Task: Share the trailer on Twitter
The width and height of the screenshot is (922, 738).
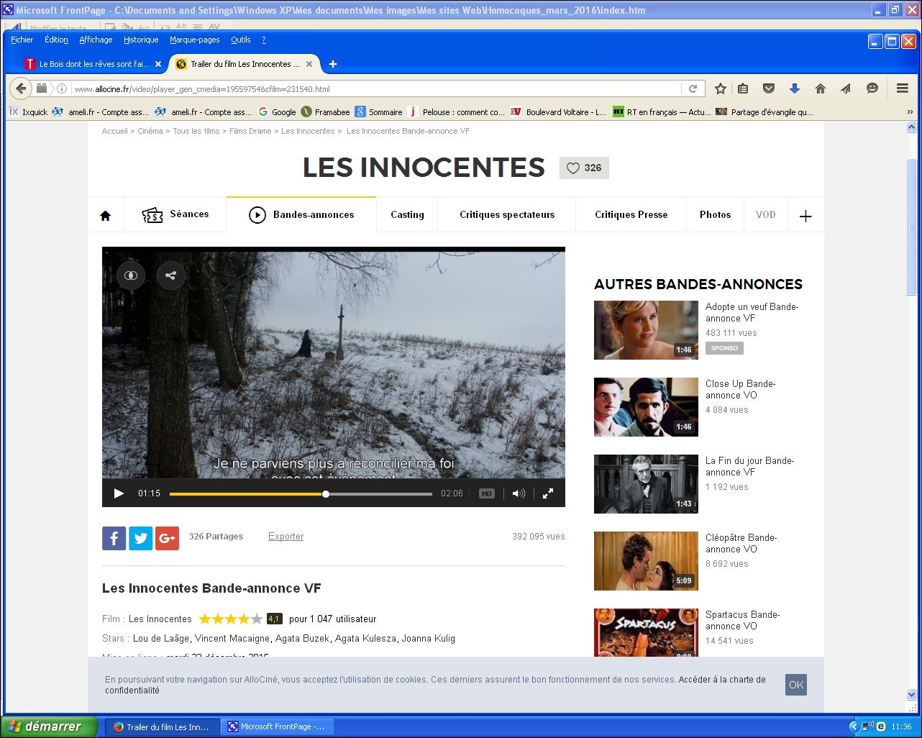Action: point(140,538)
